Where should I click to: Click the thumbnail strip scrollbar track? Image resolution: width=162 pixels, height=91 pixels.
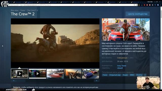pyautogui.click(x=55, y=81)
